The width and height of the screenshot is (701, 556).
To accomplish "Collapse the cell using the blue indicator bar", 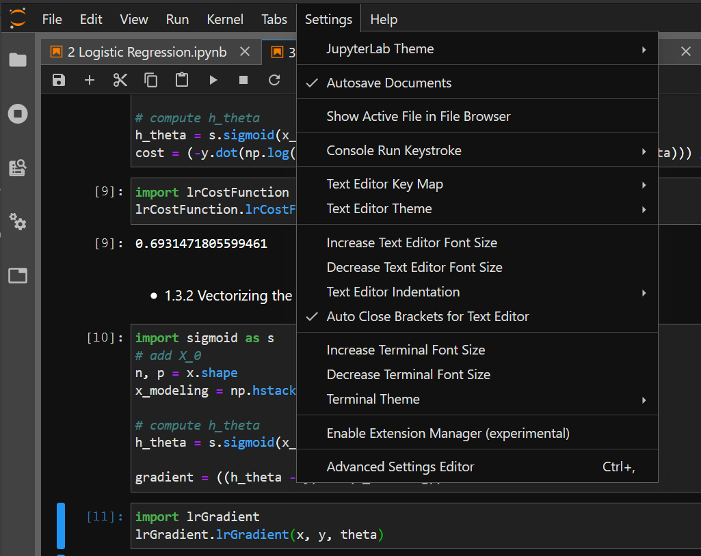I will (x=61, y=525).
